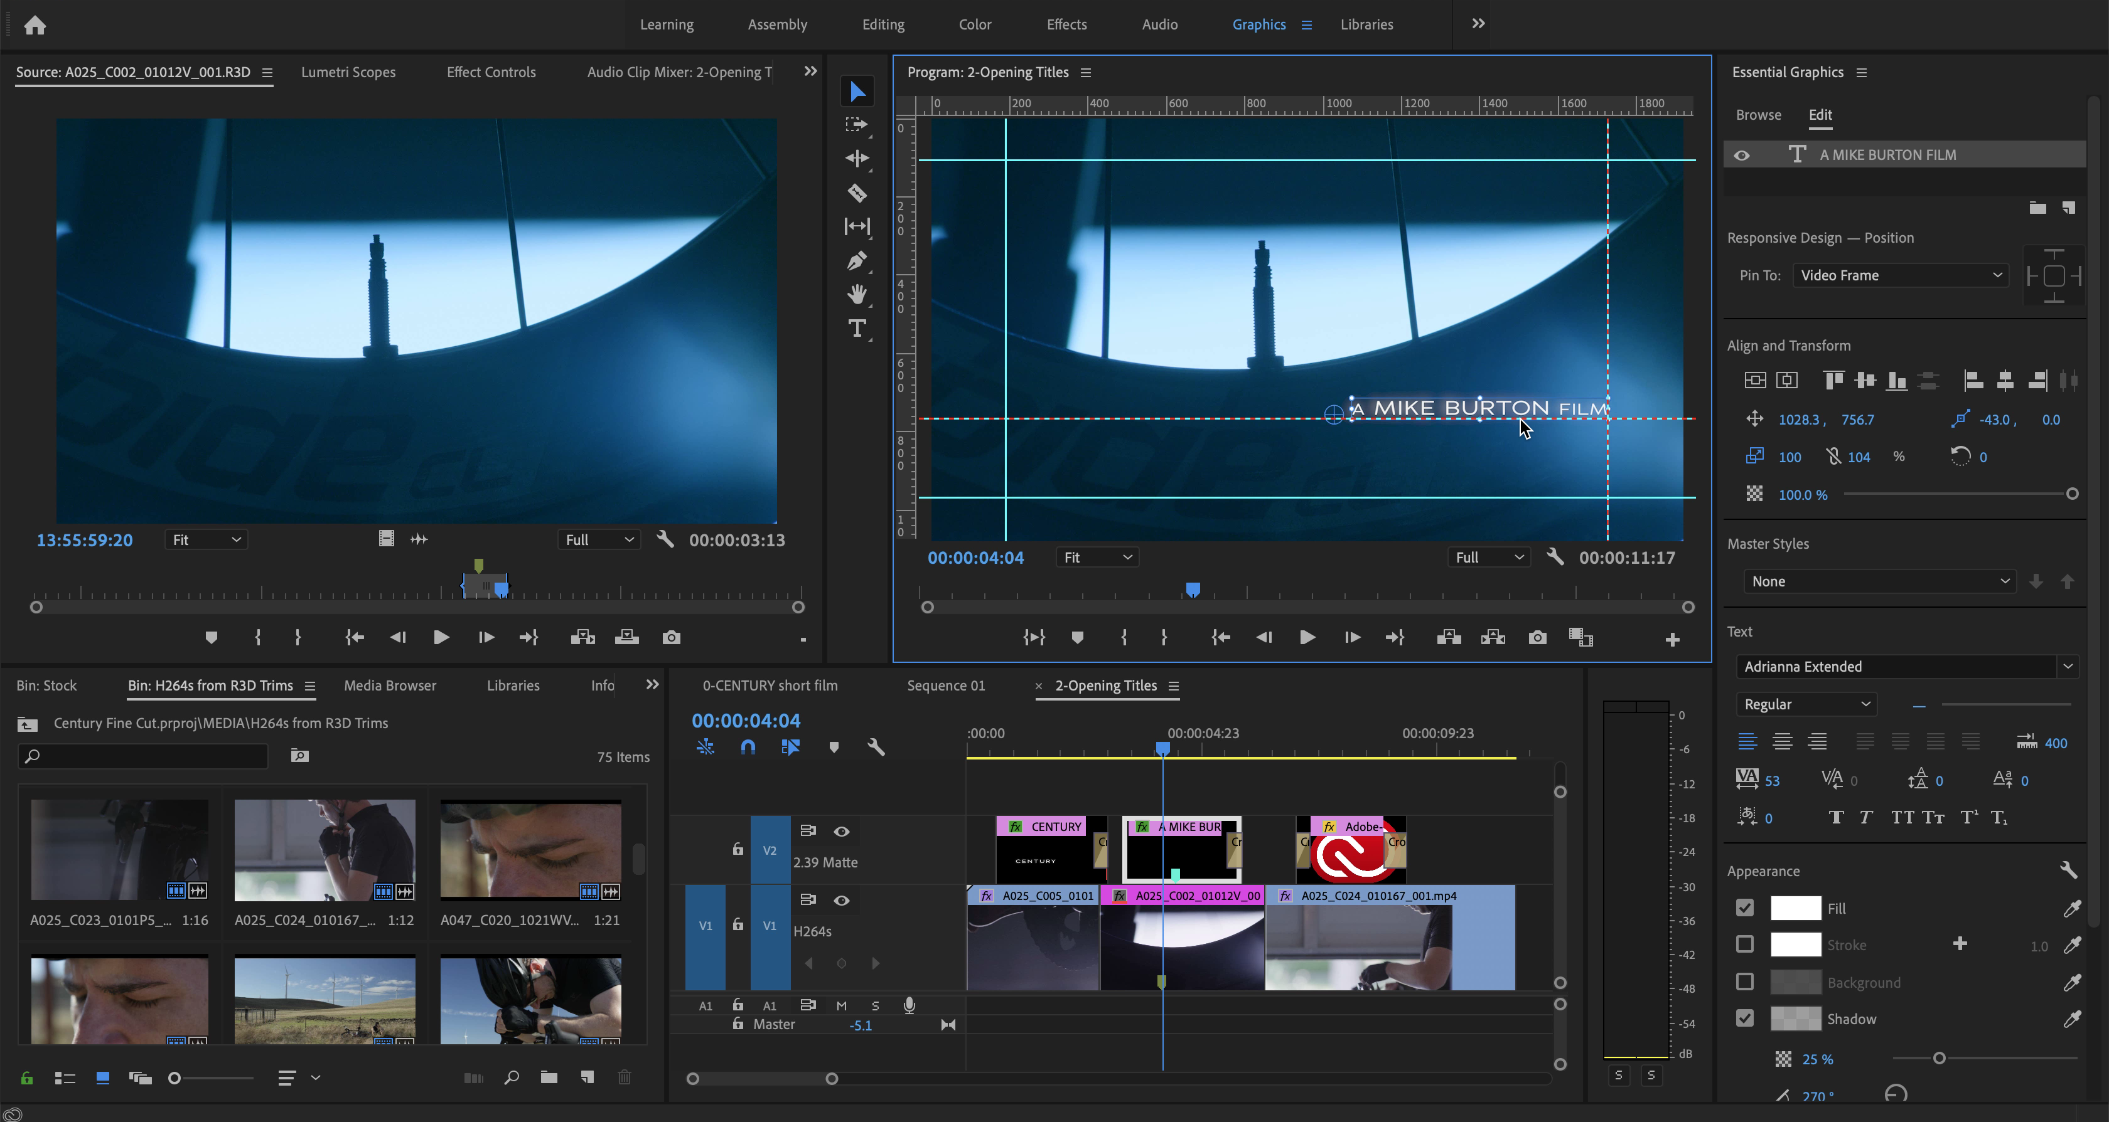Open the Color workspace

(x=974, y=24)
